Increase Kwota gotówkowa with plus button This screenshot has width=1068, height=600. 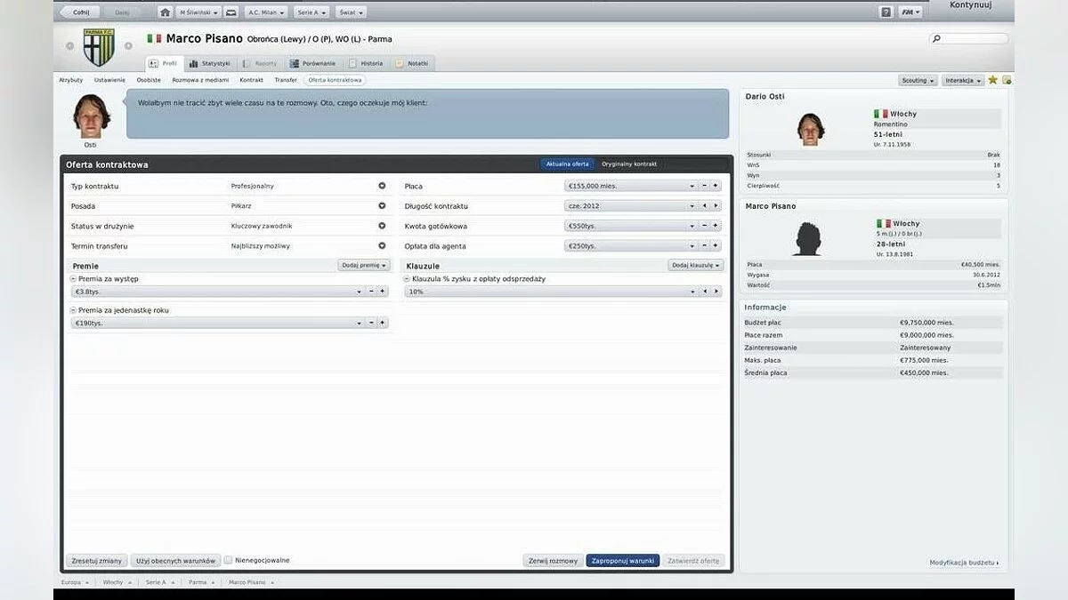[x=716, y=226]
